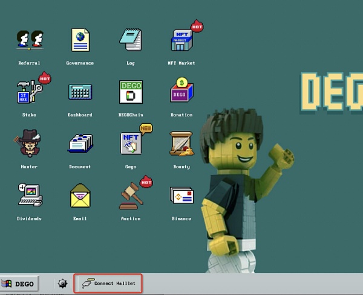Launch the Auction gavel icon
Image resolution: width=363 pixels, height=295 pixels.
[131, 195]
